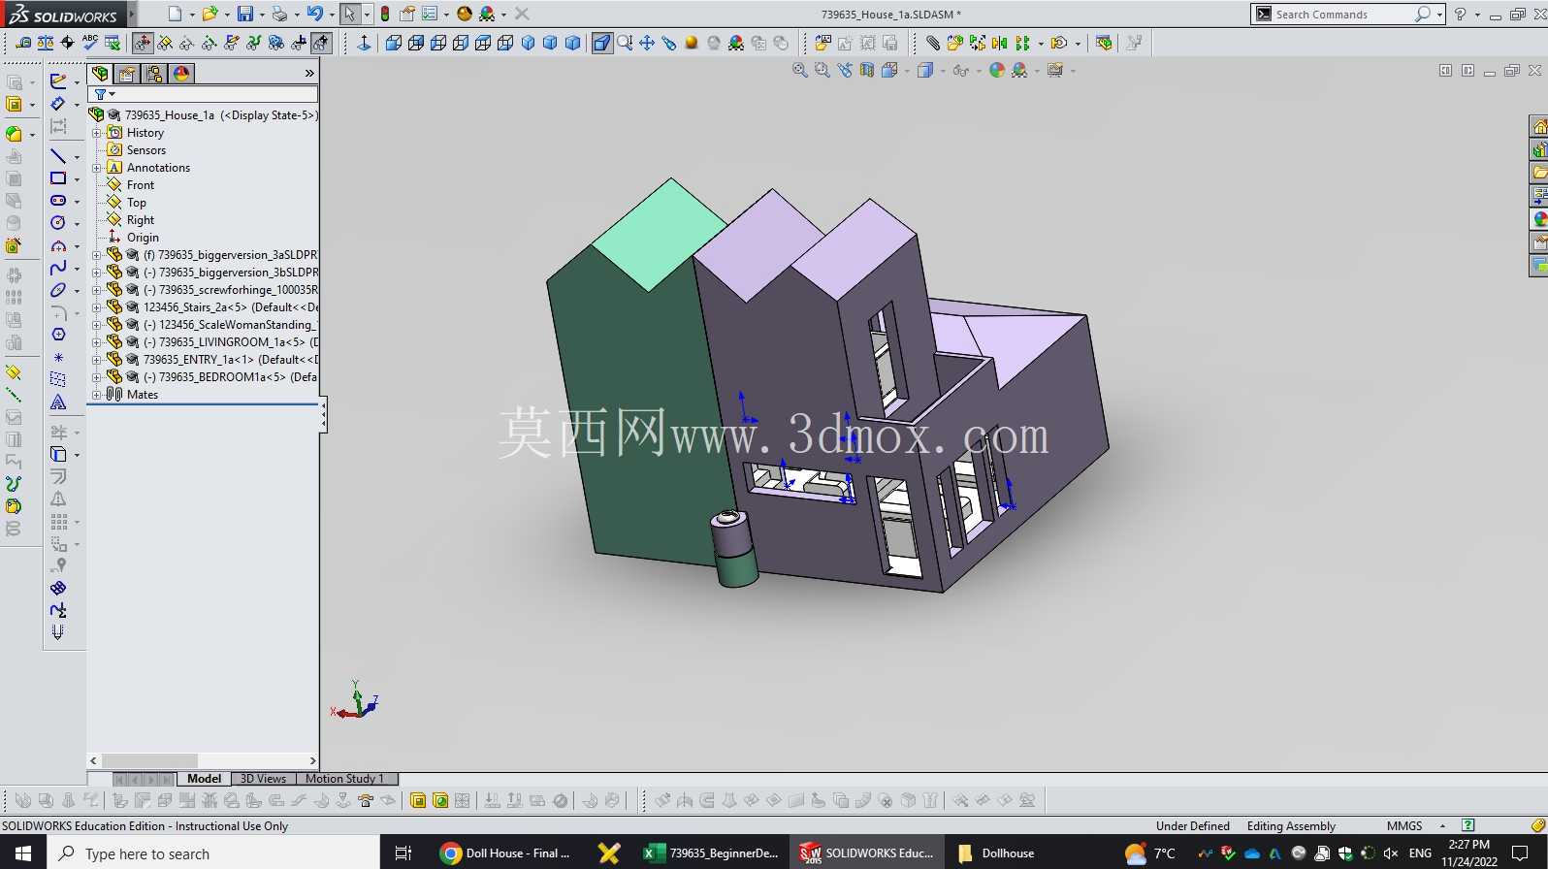
Task: Select the Normal To view icon
Action: [x=364, y=43]
